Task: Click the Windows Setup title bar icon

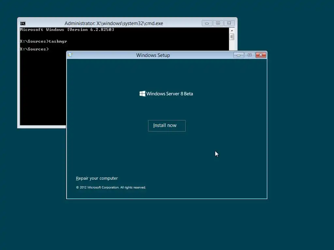Action: 70,55
